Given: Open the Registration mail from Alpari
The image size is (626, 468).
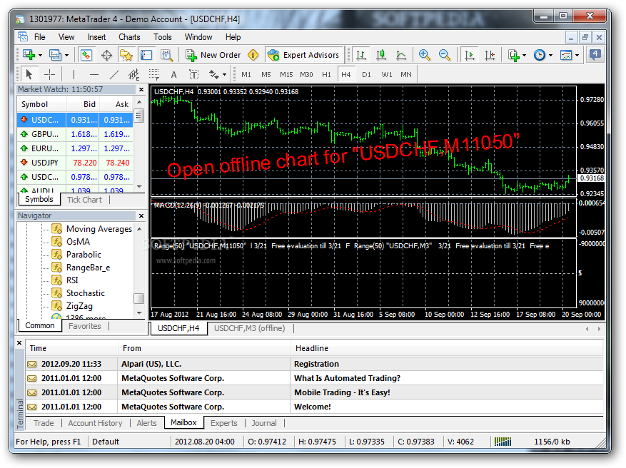Looking at the screenshot, I should coord(315,364).
